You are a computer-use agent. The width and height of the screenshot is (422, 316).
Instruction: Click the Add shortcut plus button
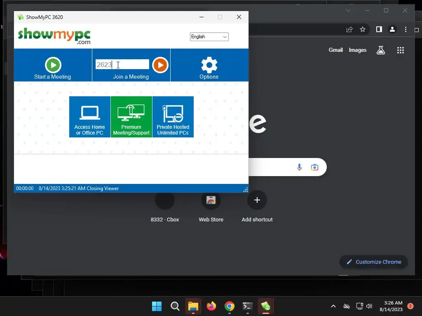point(257,200)
